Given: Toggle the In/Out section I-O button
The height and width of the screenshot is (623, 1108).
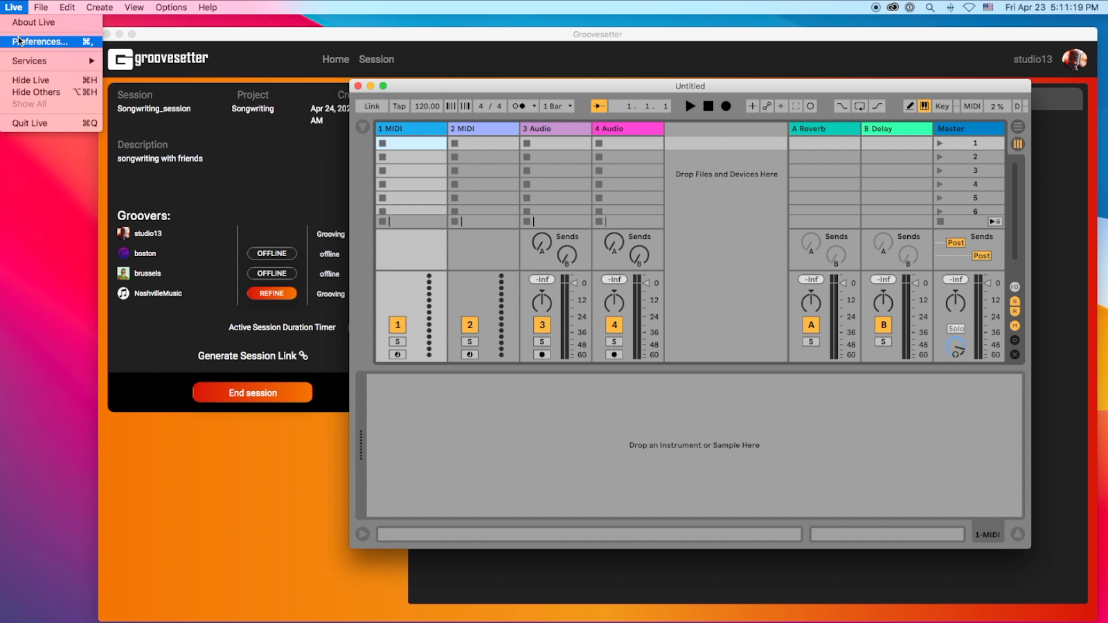Looking at the screenshot, I should click(x=1015, y=287).
